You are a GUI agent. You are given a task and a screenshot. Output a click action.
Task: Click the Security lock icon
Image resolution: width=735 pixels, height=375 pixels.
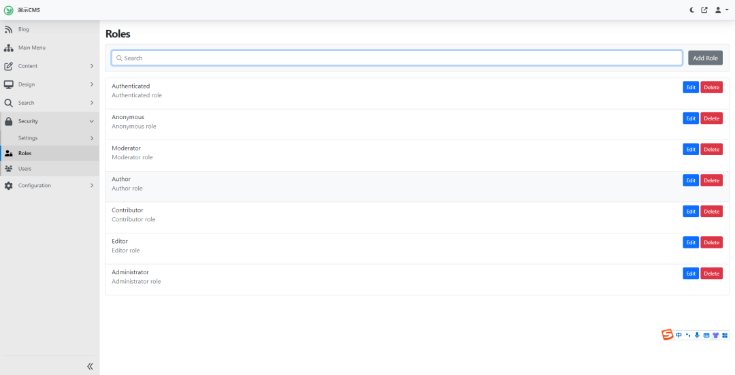pyautogui.click(x=8, y=121)
